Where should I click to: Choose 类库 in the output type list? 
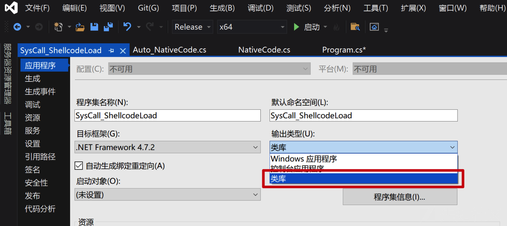pos(364,179)
